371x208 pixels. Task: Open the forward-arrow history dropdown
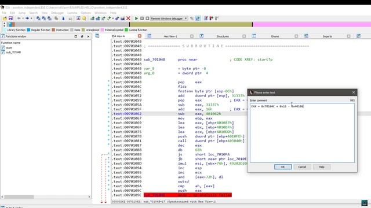(31, 18)
